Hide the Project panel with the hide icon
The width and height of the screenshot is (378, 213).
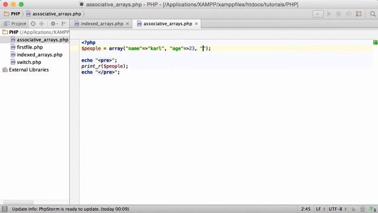[64, 24]
